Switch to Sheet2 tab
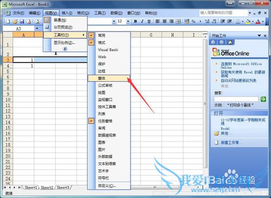The image size is (271, 198). (x=47, y=187)
